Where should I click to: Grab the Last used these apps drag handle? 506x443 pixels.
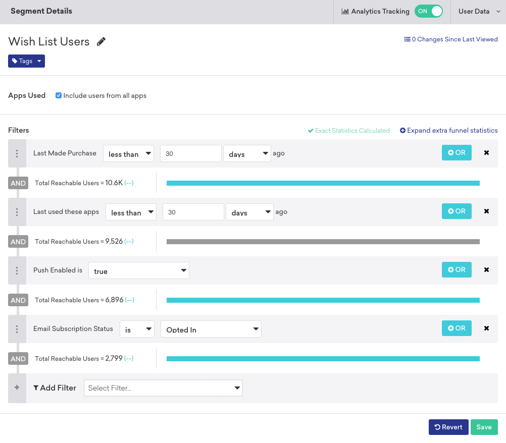click(x=17, y=212)
